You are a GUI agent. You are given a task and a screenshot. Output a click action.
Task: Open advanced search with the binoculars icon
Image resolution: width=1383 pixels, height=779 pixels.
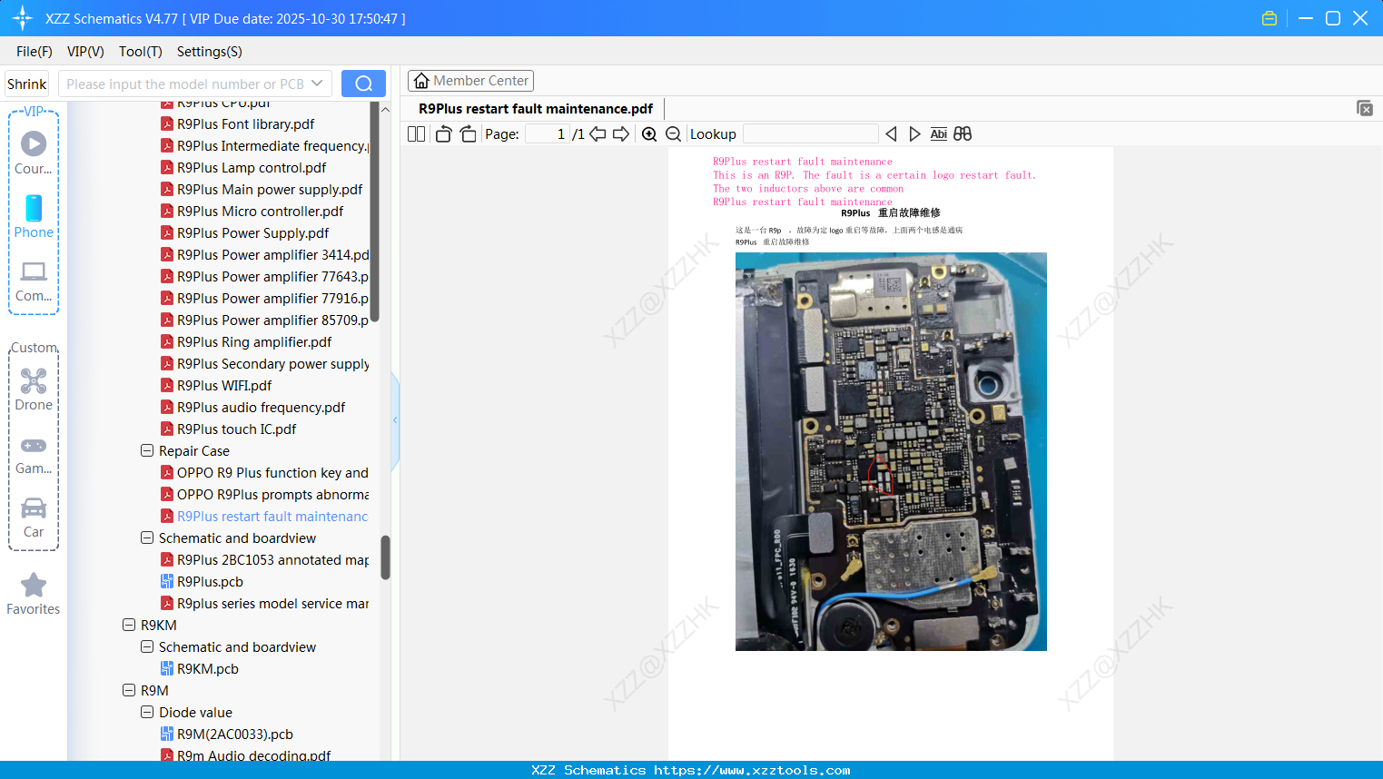pos(962,133)
